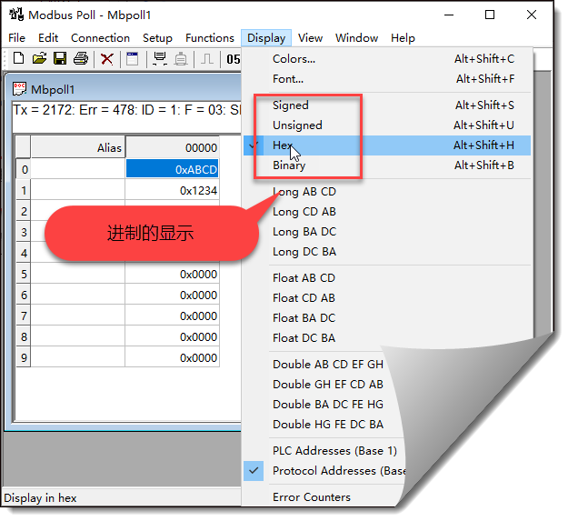This screenshot has height=521, width=568.
Task: Click the red X delete icon
Action: (107, 59)
